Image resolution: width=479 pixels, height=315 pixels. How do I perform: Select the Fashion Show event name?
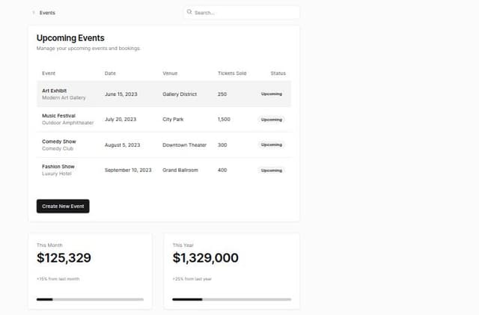[x=58, y=167]
